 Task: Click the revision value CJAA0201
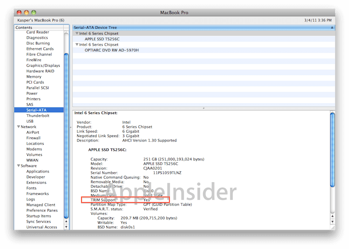point(153,168)
